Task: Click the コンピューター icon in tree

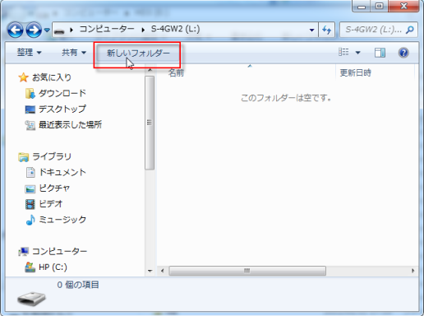Action: (24, 251)
